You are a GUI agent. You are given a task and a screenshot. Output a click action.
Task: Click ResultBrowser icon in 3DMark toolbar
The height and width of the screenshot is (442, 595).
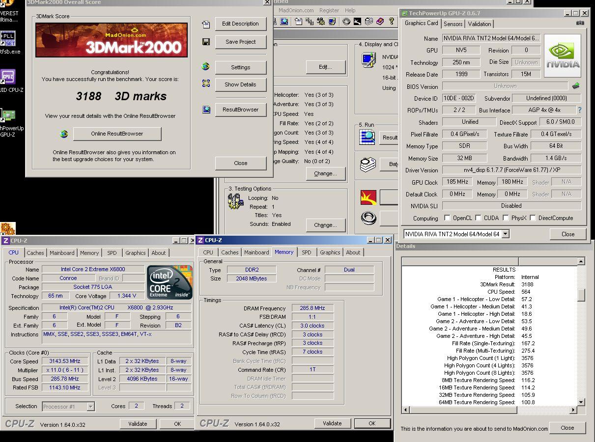[x=284, y=22]
